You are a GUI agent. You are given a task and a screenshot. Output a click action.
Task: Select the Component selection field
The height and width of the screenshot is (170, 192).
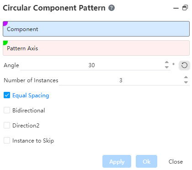96,29
